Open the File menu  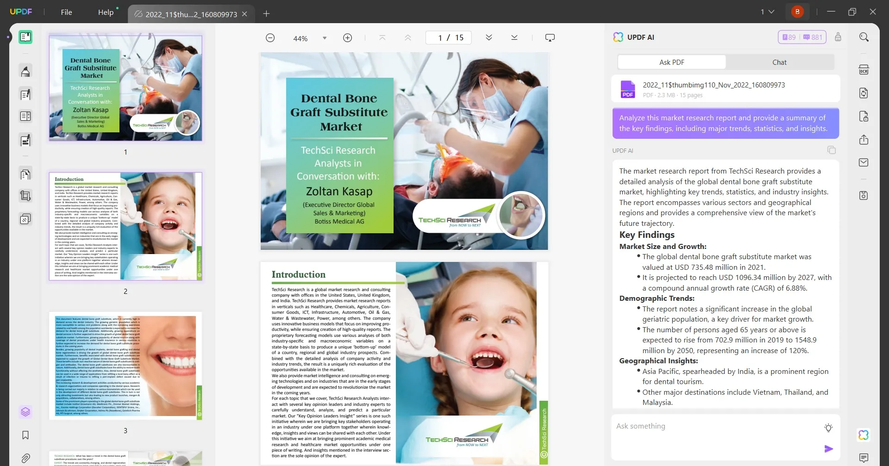pyautogui.click(x=66, y=12)
